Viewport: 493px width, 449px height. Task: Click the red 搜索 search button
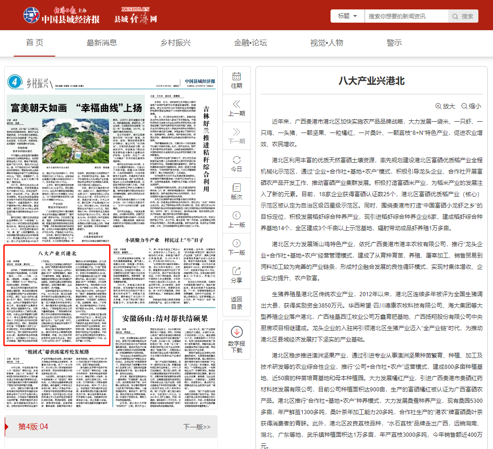(463, 16)
